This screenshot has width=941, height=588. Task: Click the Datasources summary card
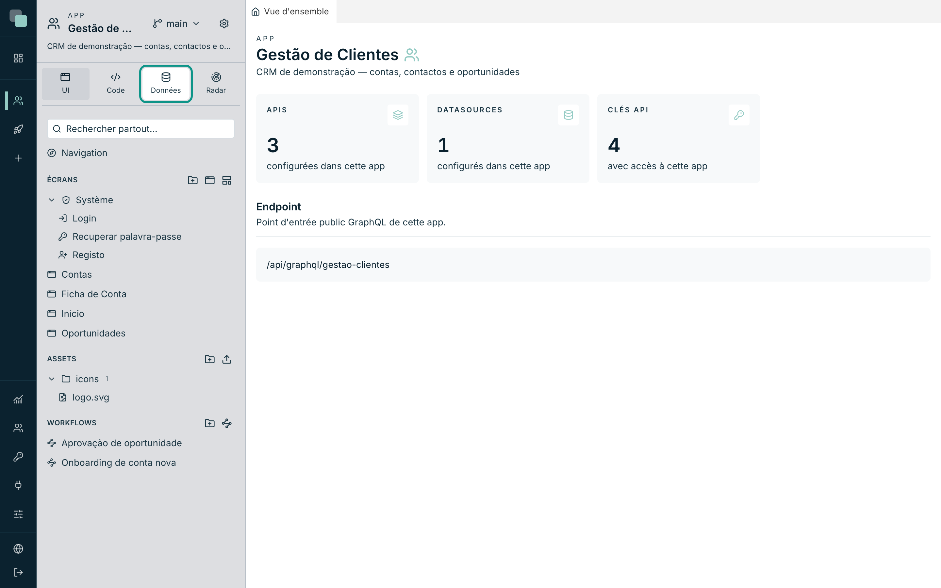pyautogui.click(x=508, y=139)
